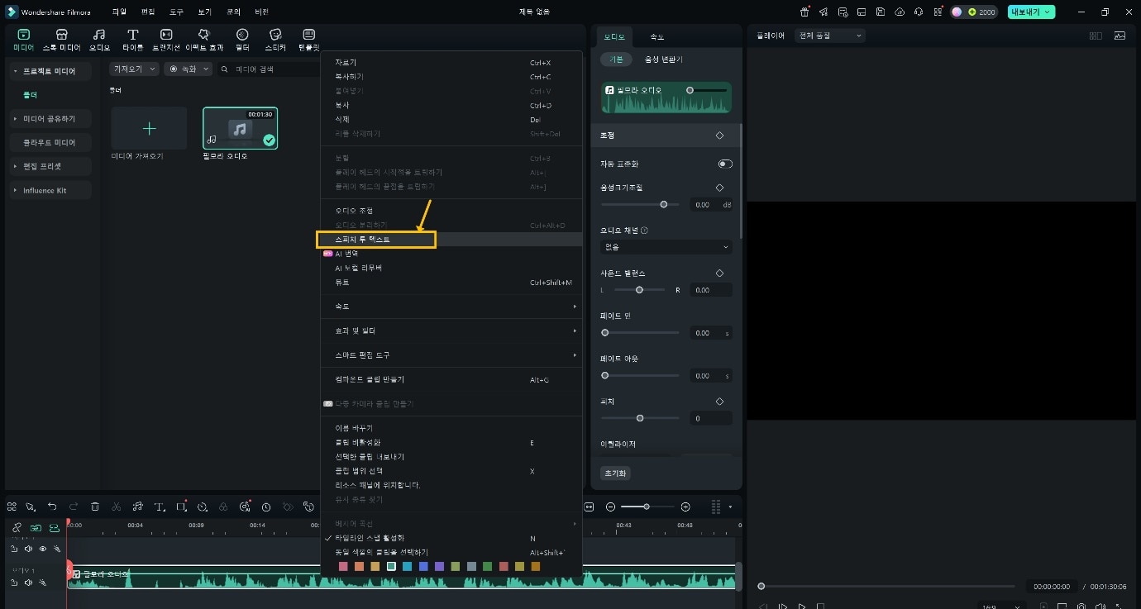Toggle lock on the upper track
The width and height of the screenshot is (1141, 609).
(x=13, y=549)
